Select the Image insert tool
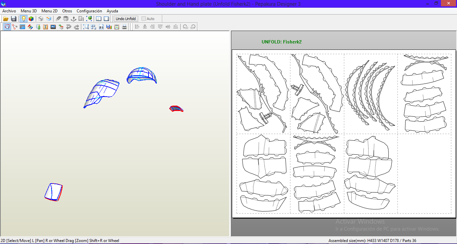Screen dimensions: 457x244 point(53,27)
